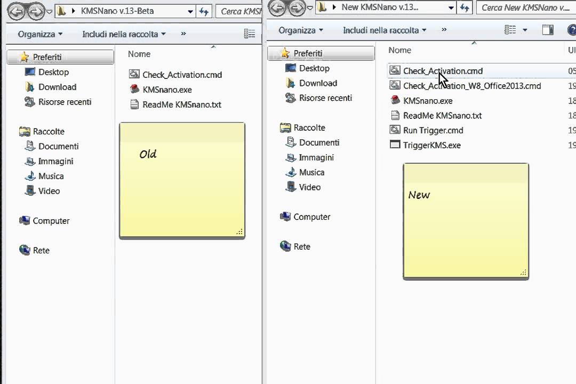Change view icon in left window toolbar
This screenshot has width=576, height=384.
click(x=250, y=34)
